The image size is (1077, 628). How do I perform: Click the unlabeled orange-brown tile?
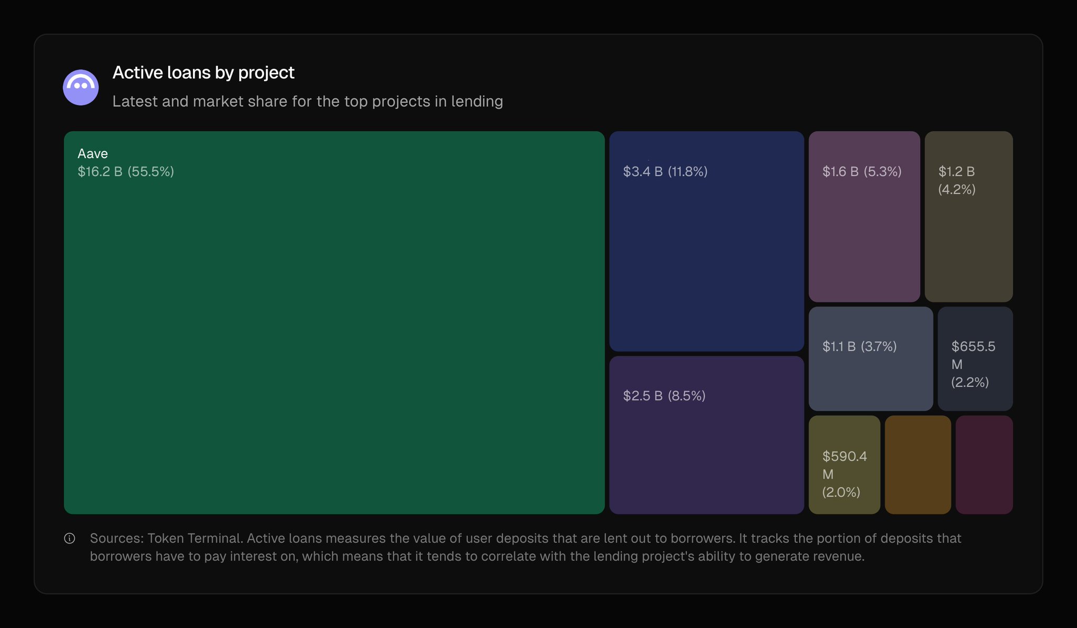918,465
